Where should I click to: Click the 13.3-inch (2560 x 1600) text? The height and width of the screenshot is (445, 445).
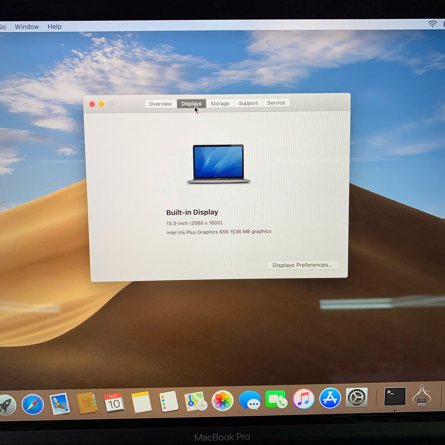(x=194, y=223)
